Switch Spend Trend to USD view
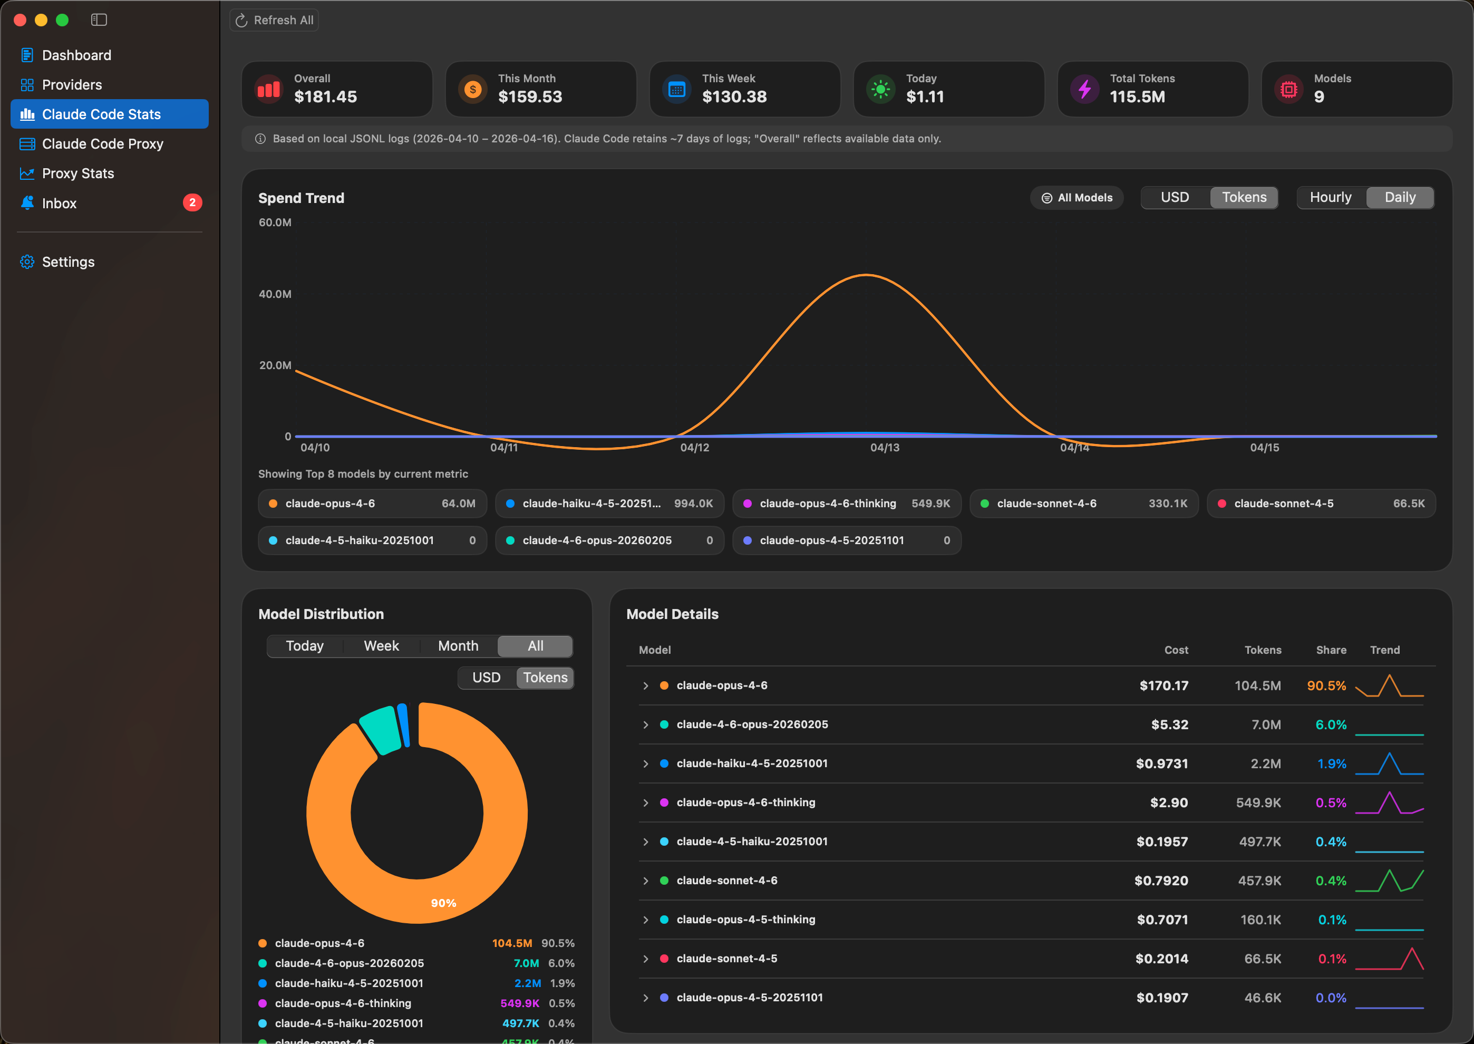This screenshot has width=1474, height=1044. (x=1175, y=197)
